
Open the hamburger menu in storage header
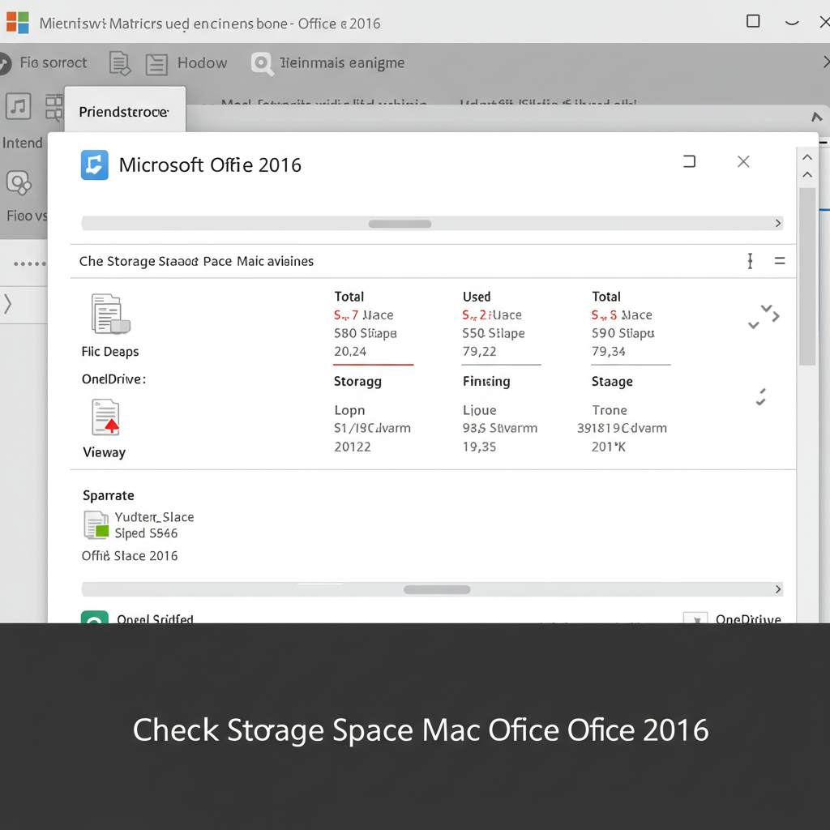pyautogui.click(x=780, y=261)
